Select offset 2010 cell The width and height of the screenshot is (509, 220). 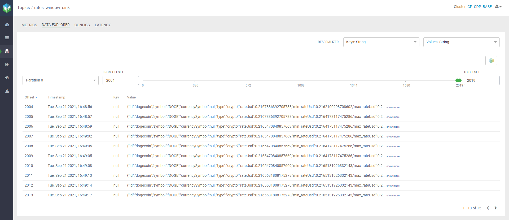[29, 166]
